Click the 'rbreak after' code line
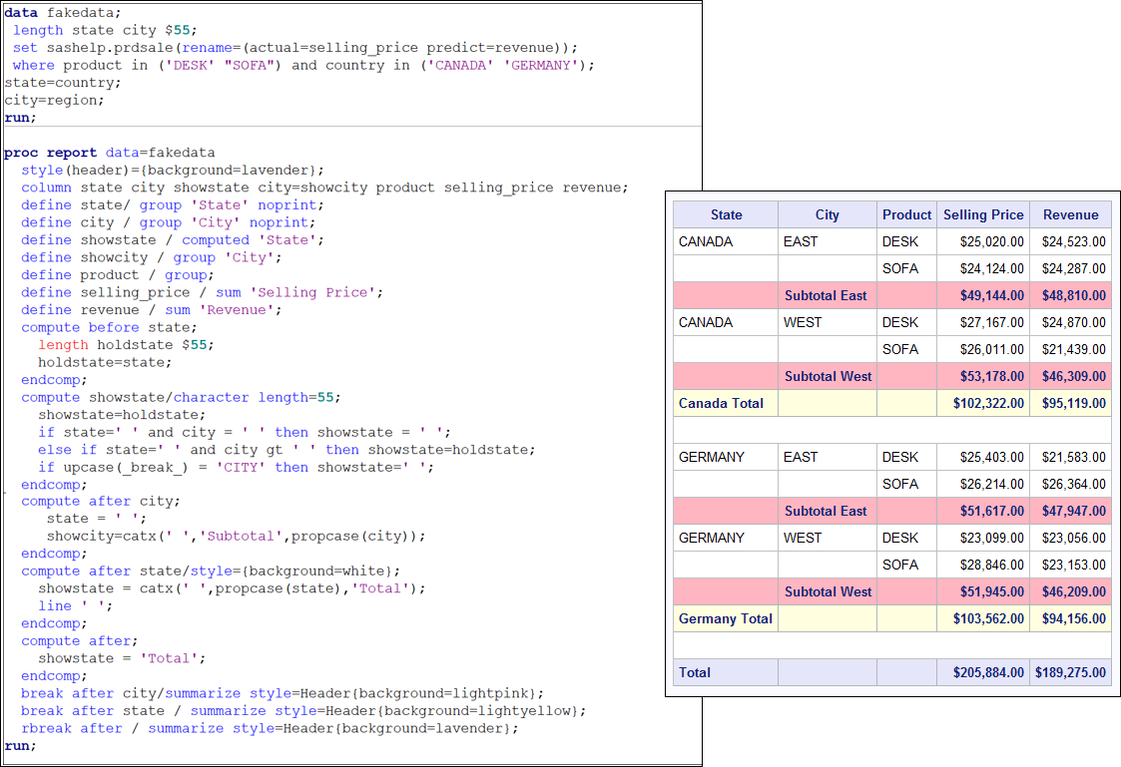The image size is (1121, 767). pyautogui.click(x=270, y=728)
